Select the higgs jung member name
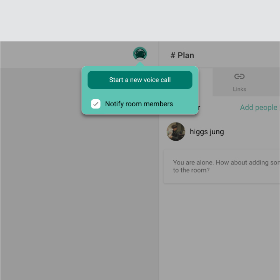This screenshot has height=280, width=280. click(x=207, y=132)
